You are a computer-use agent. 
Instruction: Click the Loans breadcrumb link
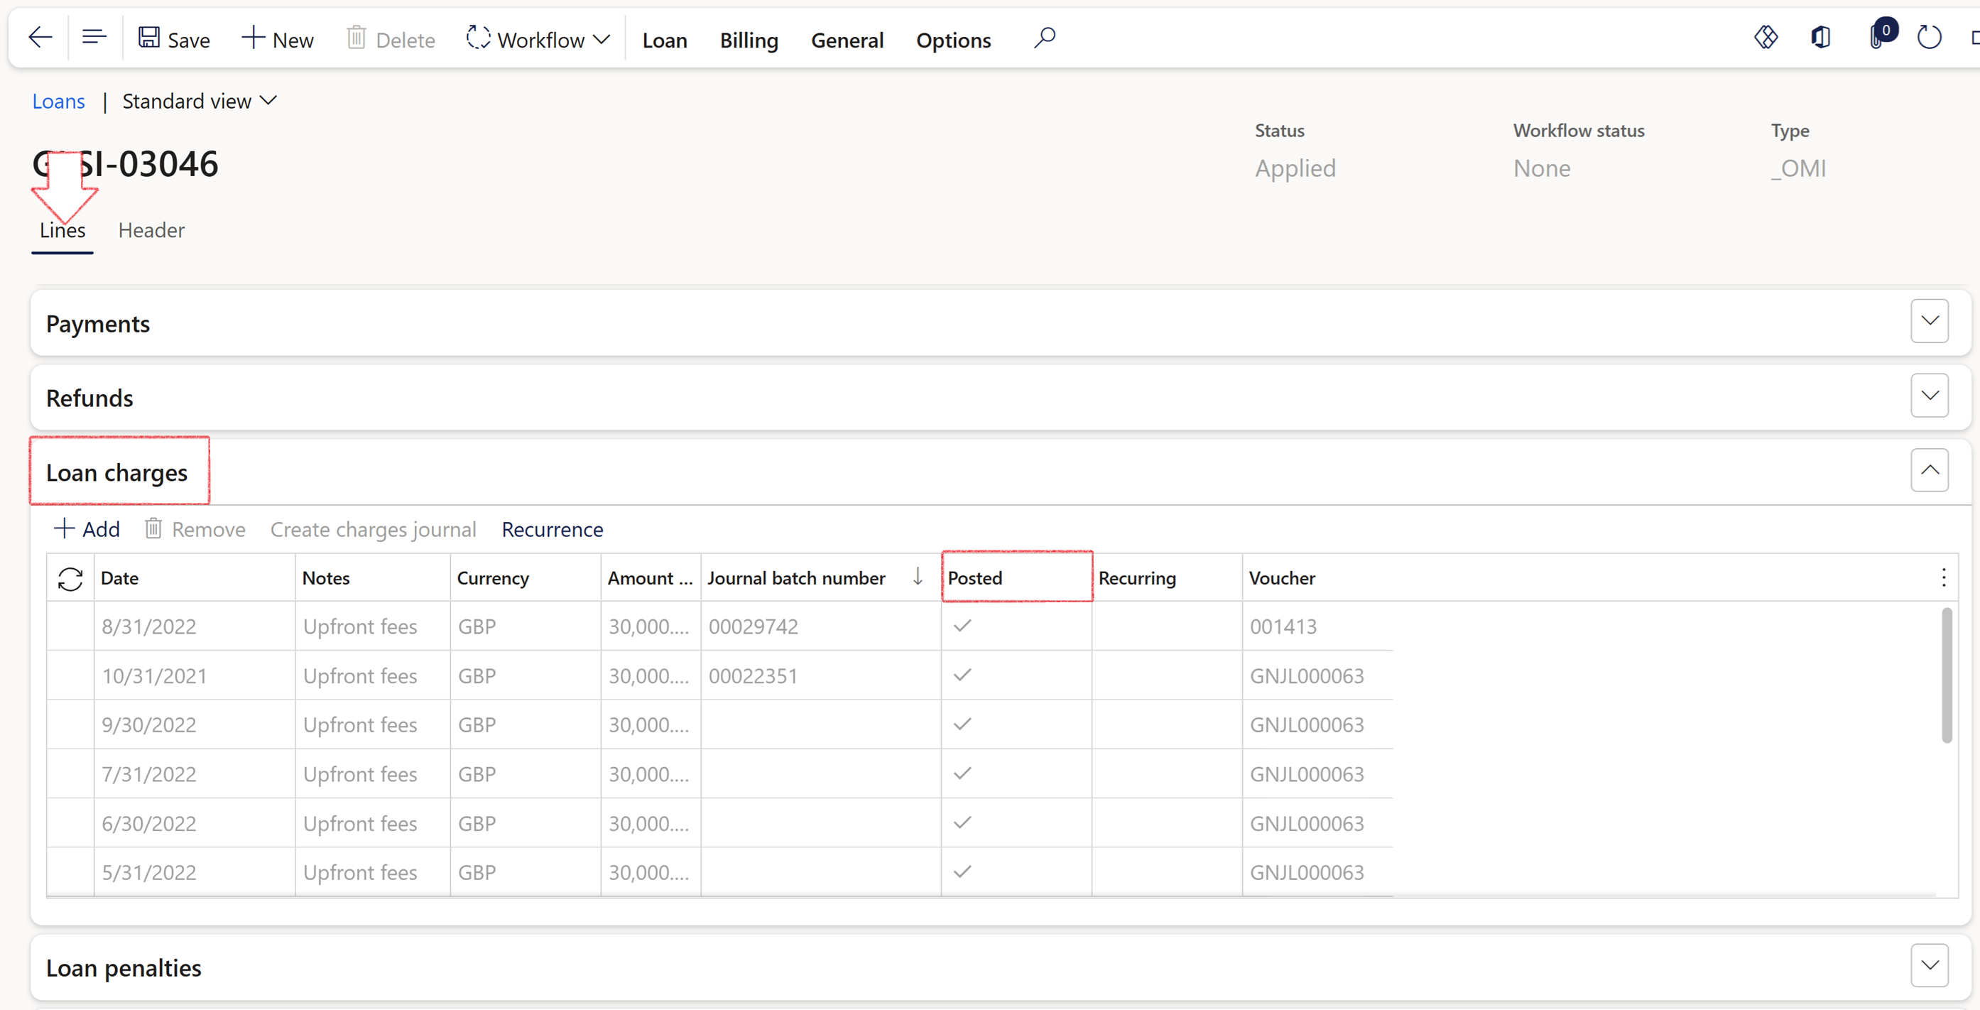click(x=58, y=102)
